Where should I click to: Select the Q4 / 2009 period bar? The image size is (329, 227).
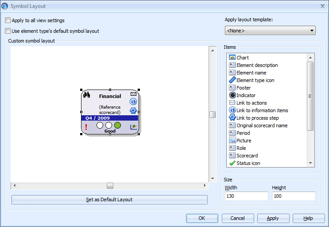110,118
